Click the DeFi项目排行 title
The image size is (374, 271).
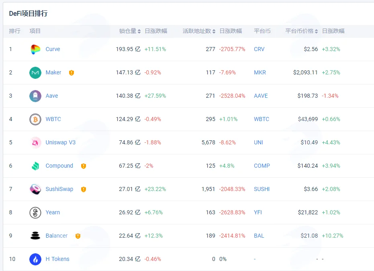[x=28, y=13]
